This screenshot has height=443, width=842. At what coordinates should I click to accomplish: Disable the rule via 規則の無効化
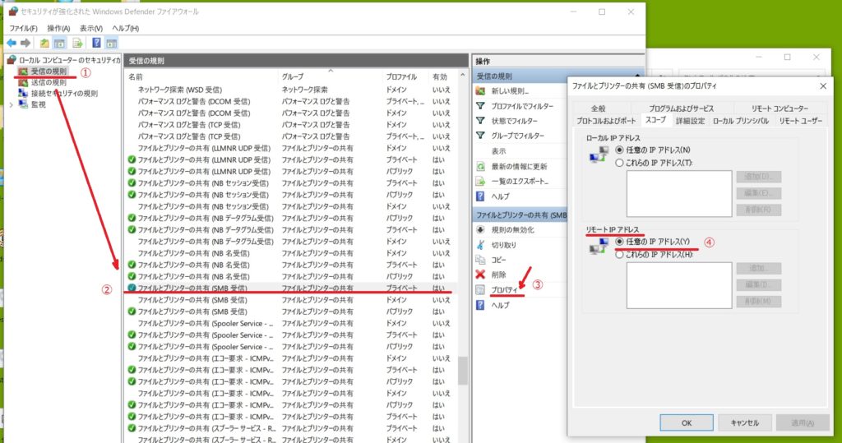coord(512,229)
